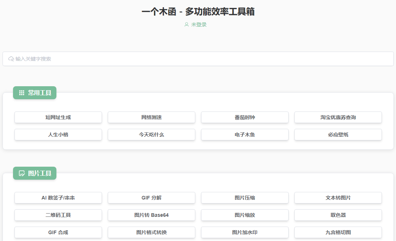This screenshot has width=396, height=241.
Task: Start the 番茄时钟 tool
Action: tap(245, 117)
